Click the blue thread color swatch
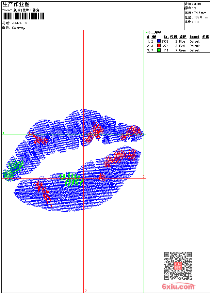211x293 pixels. 159,41
